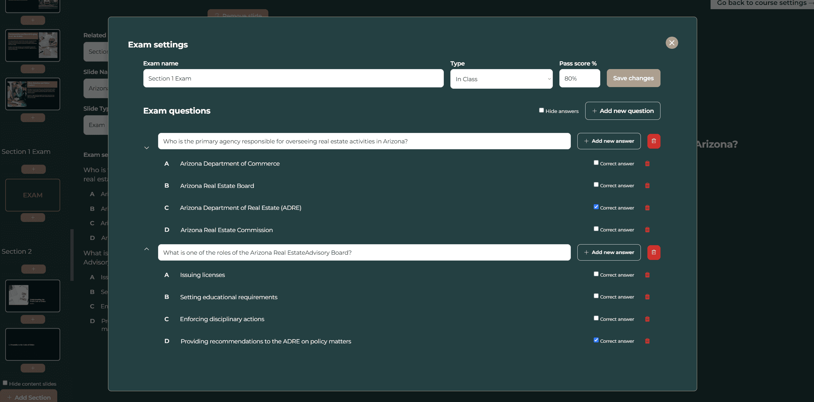Add new answer to the first question

point(609,141)
